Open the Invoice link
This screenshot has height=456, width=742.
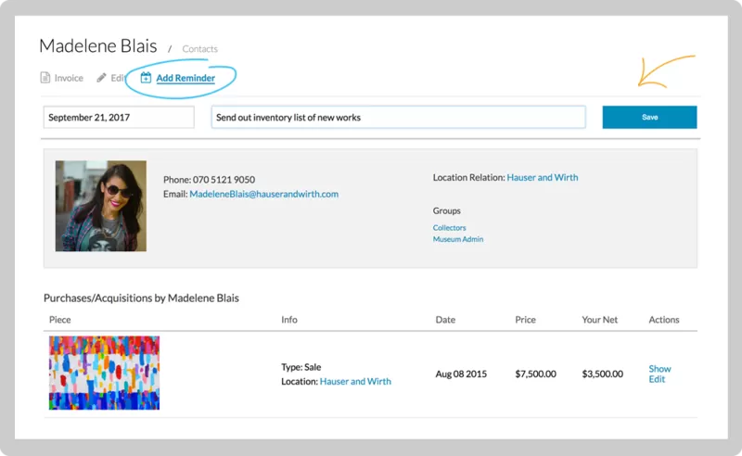pyautogui.click(x=69, y=78)
